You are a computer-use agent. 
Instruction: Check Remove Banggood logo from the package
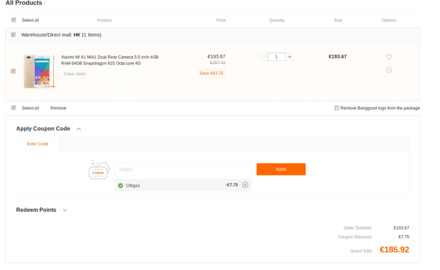click(x=337, y=108)
